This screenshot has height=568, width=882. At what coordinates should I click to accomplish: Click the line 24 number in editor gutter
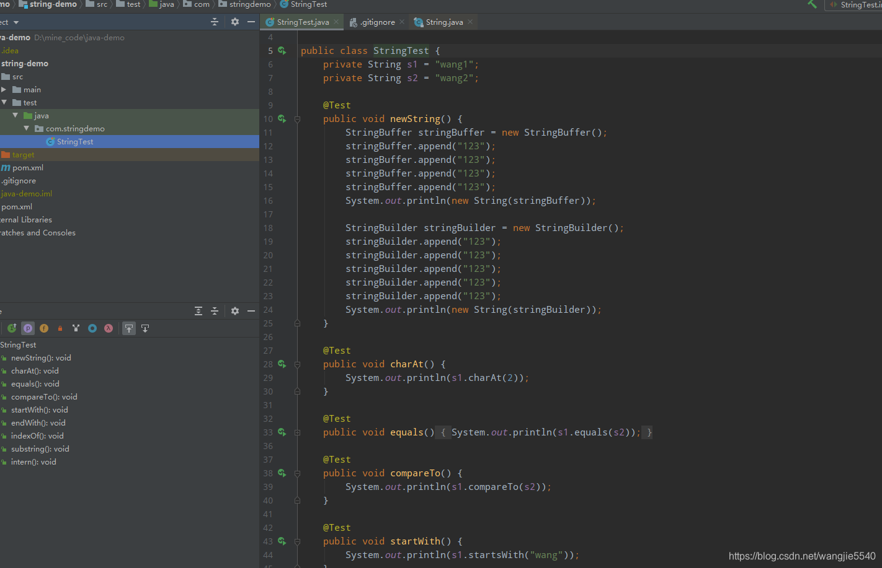click(x=268, y=310)
